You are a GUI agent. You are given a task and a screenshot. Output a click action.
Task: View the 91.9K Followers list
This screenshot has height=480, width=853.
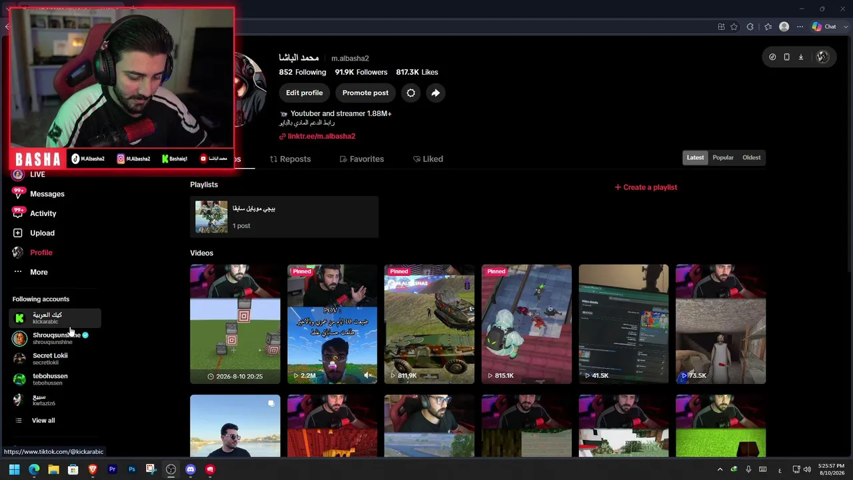[361, 72]
